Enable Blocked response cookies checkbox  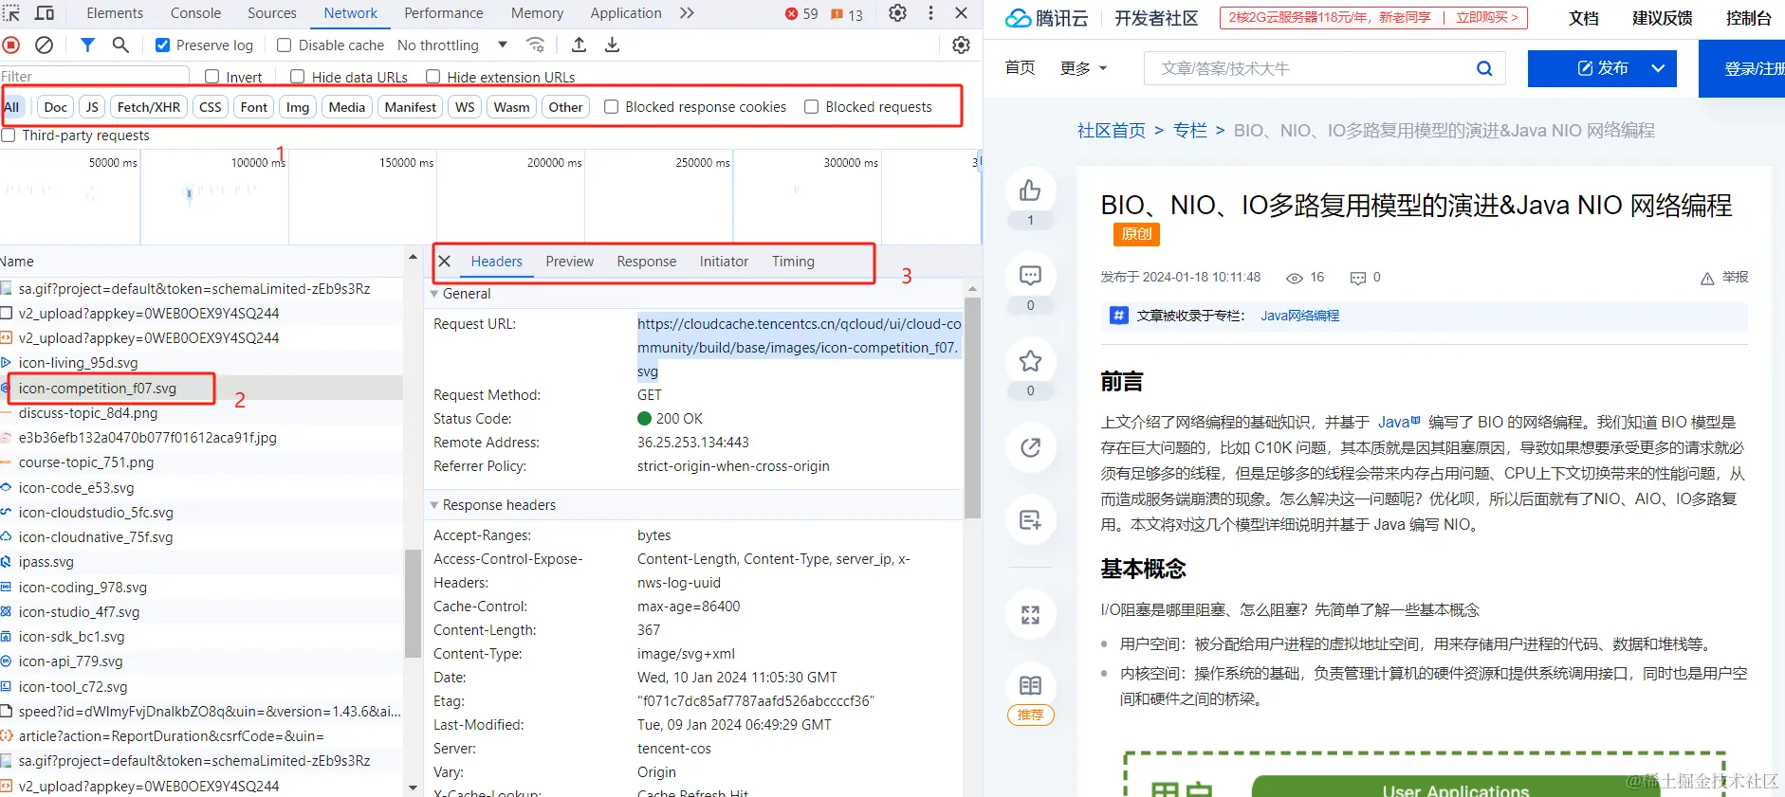pyautogui.click(x=611, y=107)
